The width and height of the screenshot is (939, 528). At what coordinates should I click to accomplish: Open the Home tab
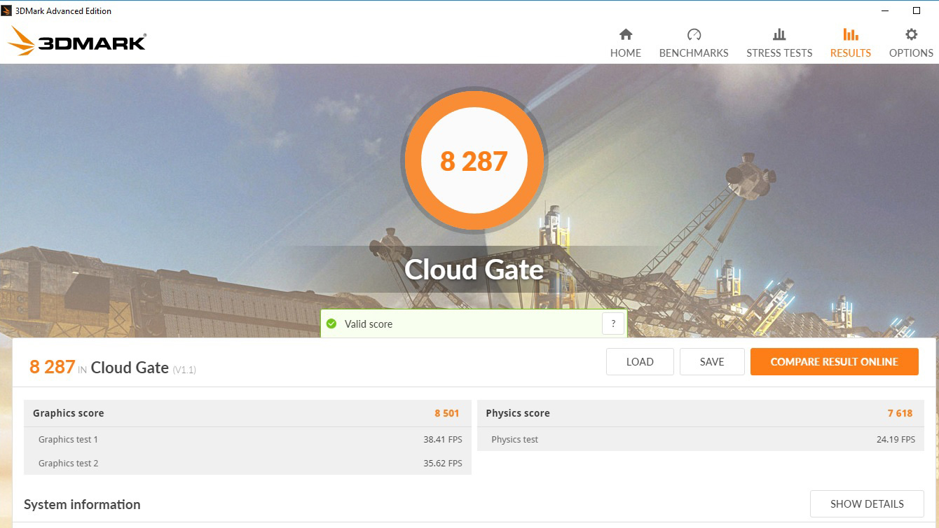[626, 43]
